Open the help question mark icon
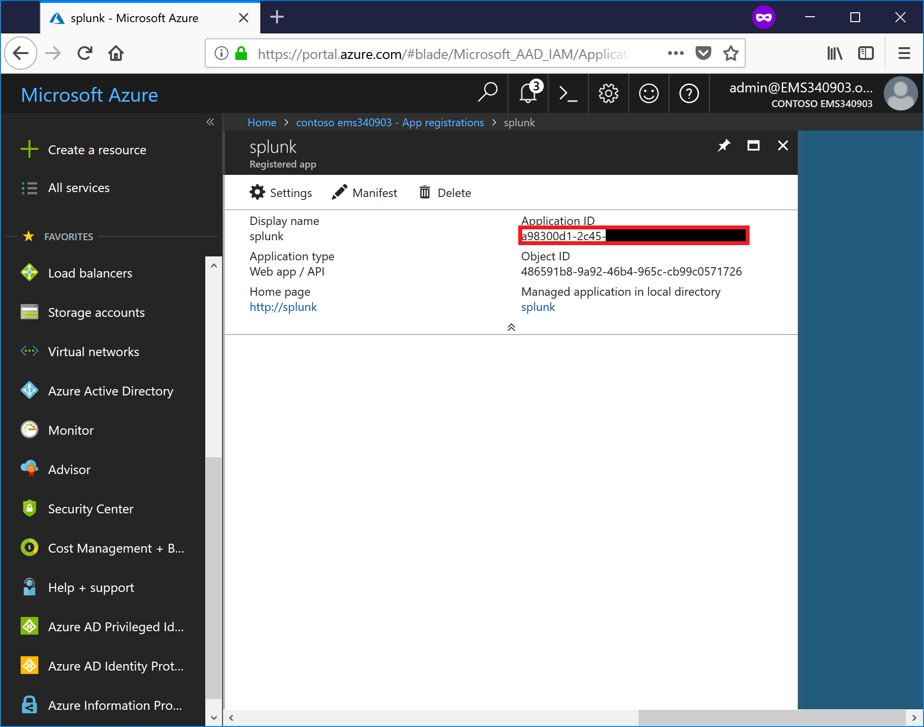The image size is (924, 727). (x=689, y=93)
